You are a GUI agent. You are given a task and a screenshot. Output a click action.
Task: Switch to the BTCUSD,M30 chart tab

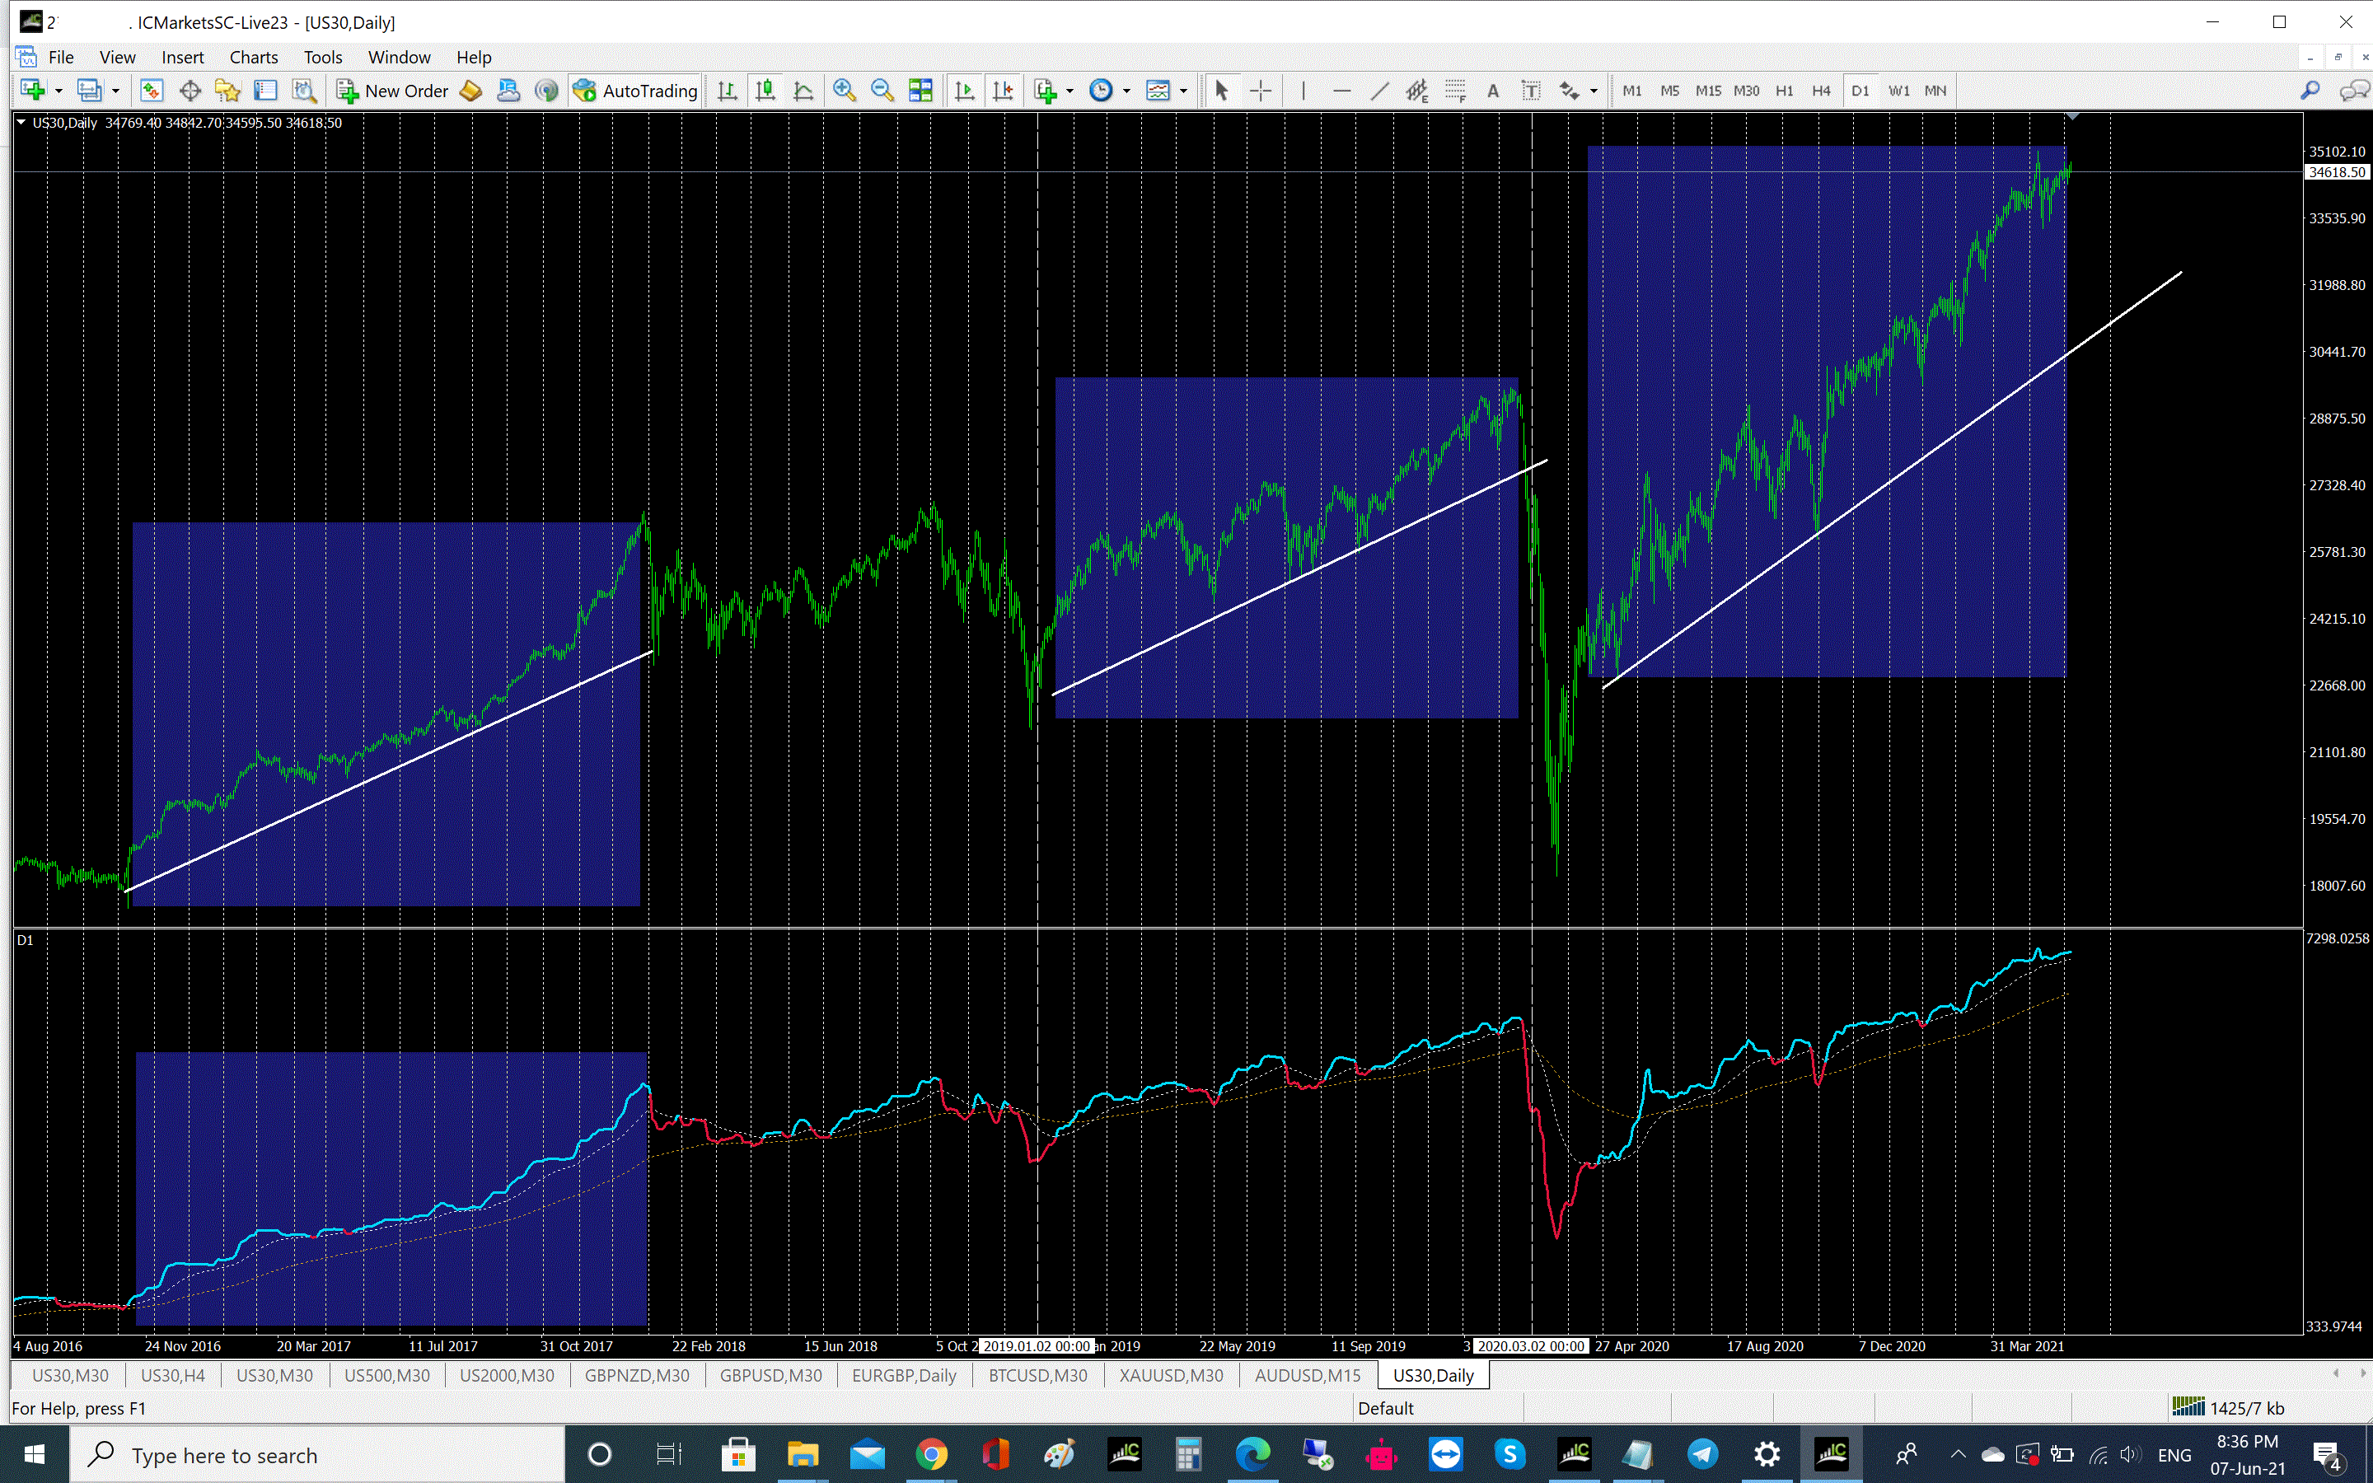click(x=1037, y=1375)
